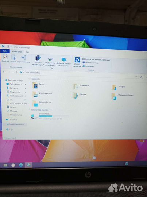Switch to the Компьютер ribbon tab
This screenshot has width=147, height=197.
point(17,51)
